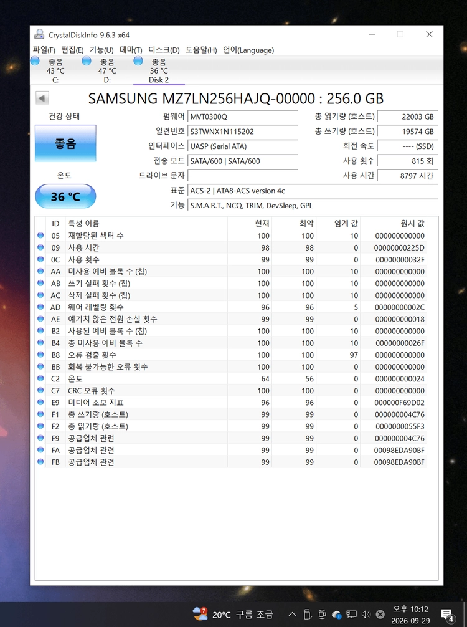Click power-on count value 815 회
The height and width of the screenshot is (627, 467).
coord(408,161)
